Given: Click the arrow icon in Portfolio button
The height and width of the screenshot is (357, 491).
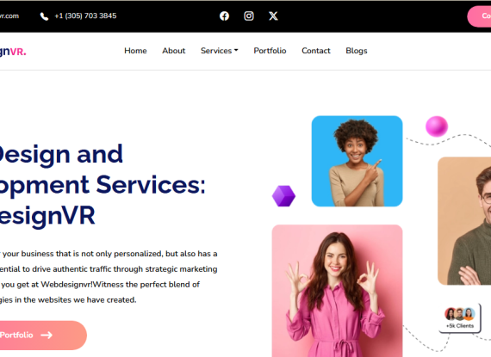Looking at the screenshot, I should (x=47, y=335).
